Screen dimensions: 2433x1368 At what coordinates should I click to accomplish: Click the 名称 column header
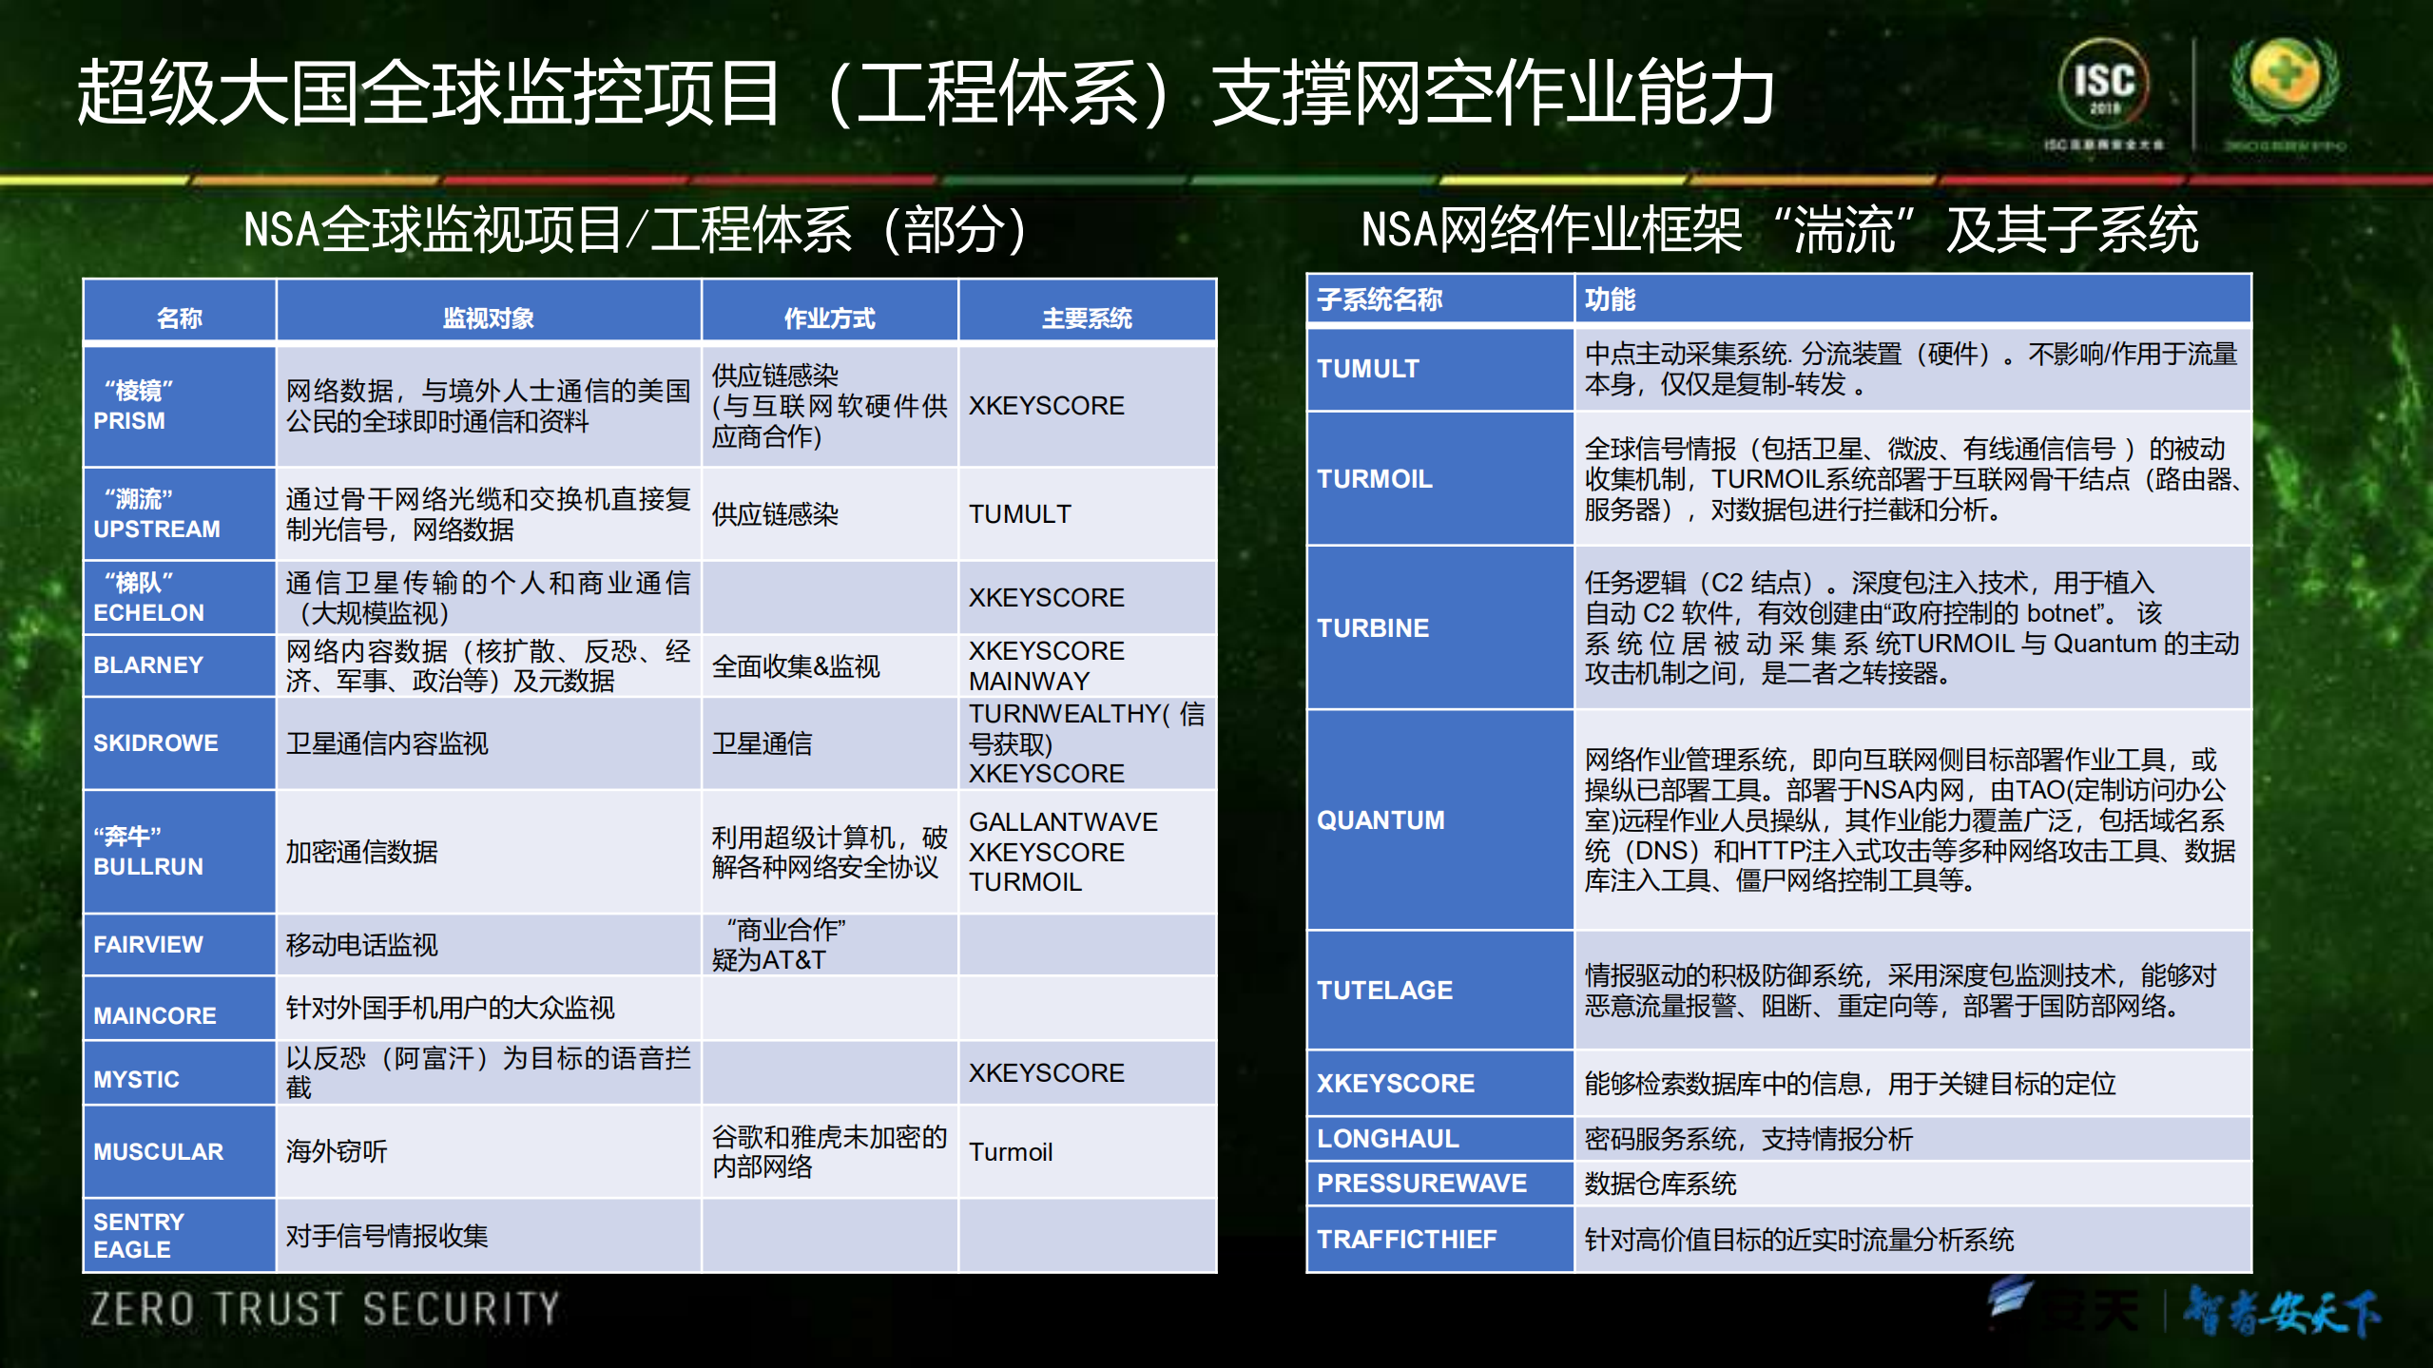tap(179, 318)
